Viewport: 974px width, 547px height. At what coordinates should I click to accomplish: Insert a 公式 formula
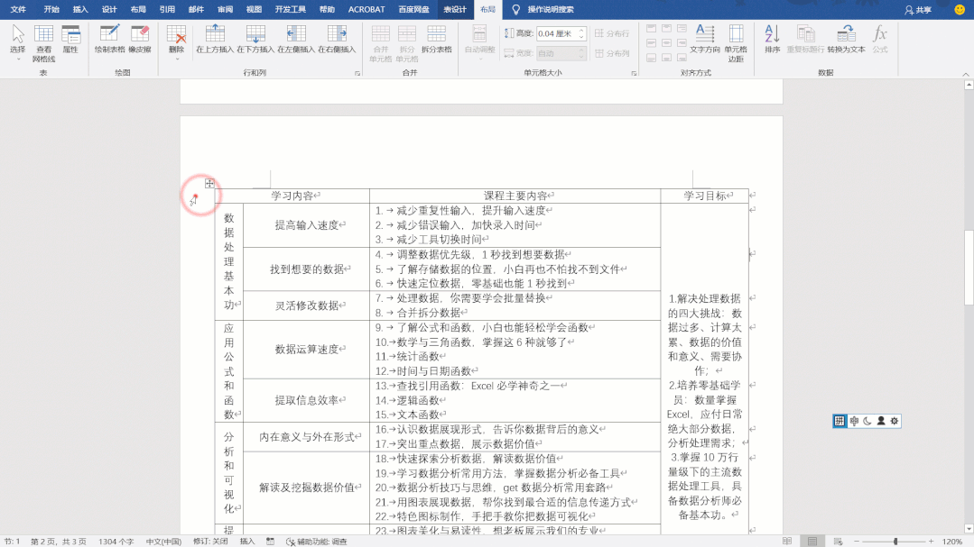pyautogui.click(x=880, y=39)
